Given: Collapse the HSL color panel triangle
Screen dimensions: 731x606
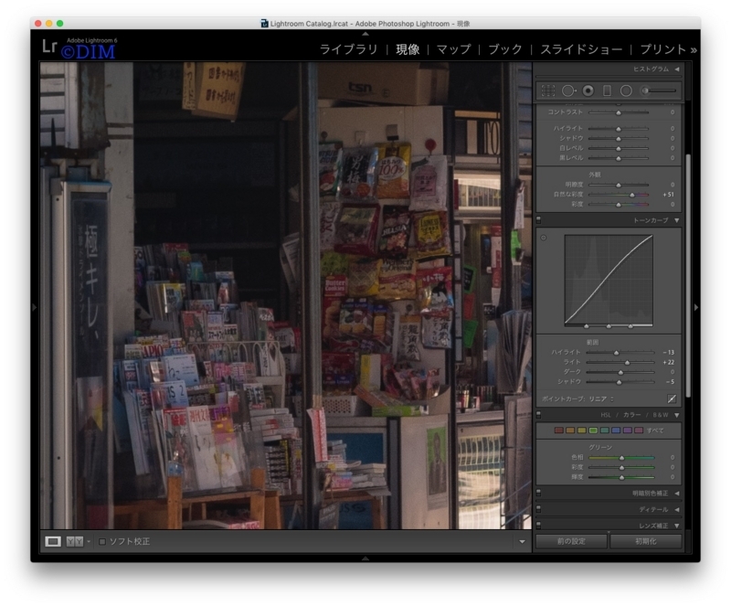Looking at the screenshot, I should 677,415.
